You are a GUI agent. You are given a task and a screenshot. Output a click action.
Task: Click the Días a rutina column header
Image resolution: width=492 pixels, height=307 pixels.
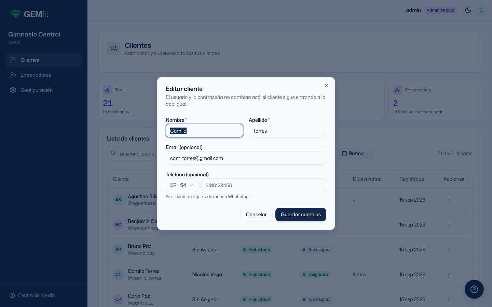(367, 179)
